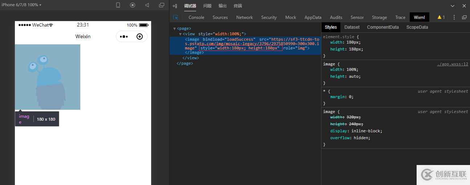Screen dimensions: 470x185
Task: Open the iPhone 6/7/8 device dropdown
Action: (x=21, y=5)
